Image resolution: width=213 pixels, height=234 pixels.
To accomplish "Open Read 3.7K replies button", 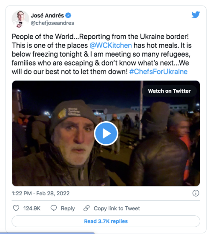I will 106,221.
